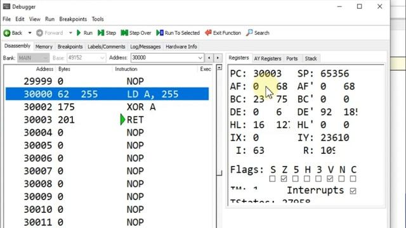Screen dimensions: 406x228
Task: Click the Address column header
Action: (x=44, y=69)
